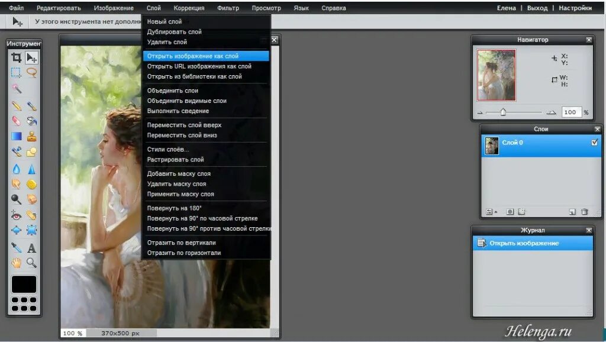Select the Lasso tool
Screen dimensions: 606x342
31,73
